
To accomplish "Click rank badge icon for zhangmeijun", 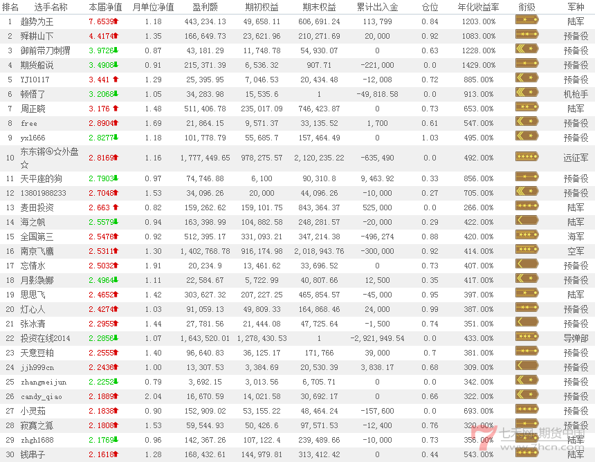I will [527, 380].
